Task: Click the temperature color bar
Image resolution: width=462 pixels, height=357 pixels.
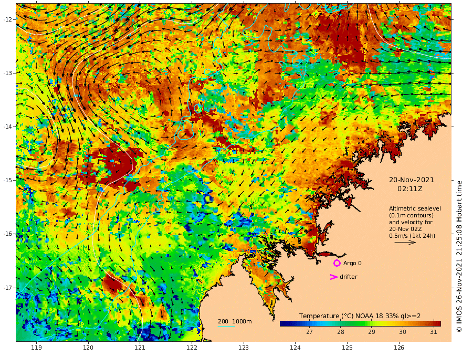Action: (x=360, y=323)
